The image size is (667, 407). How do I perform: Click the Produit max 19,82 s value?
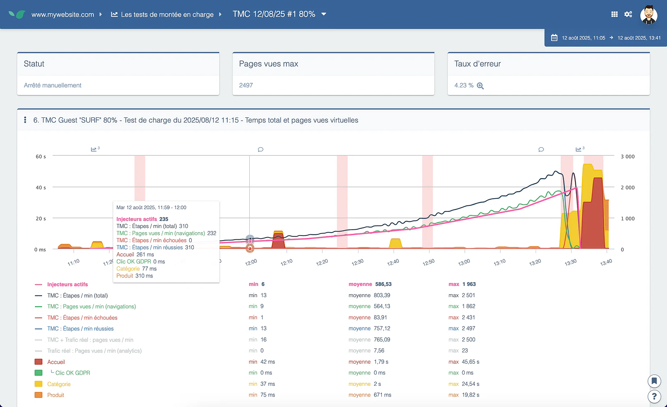[470, 395]
